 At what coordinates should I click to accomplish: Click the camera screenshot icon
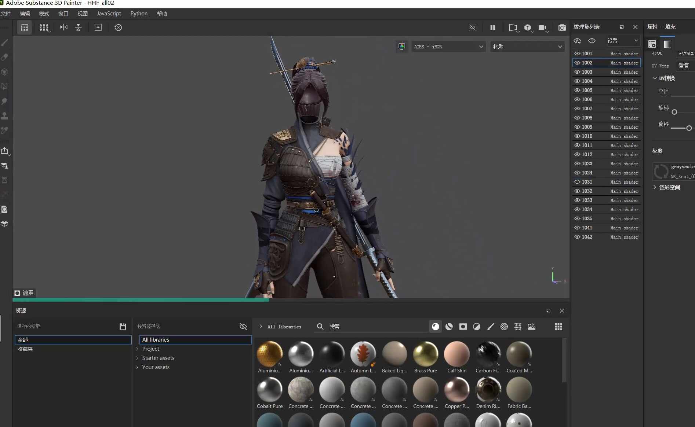pos(562,27)
